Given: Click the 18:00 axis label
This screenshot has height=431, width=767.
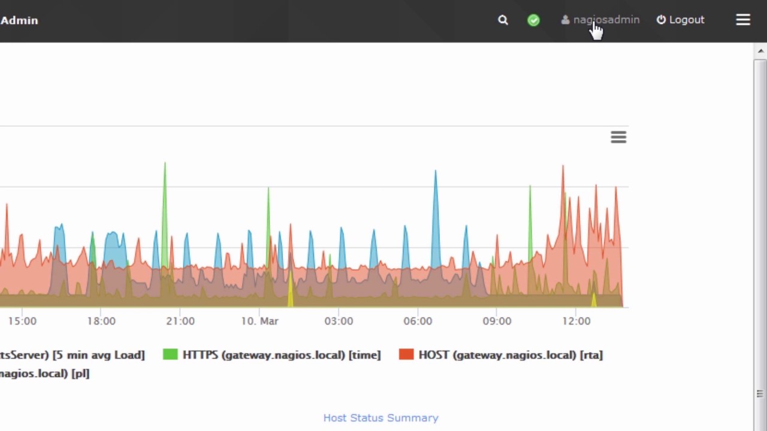Looking at the screenshot, I should pos(101,321).
